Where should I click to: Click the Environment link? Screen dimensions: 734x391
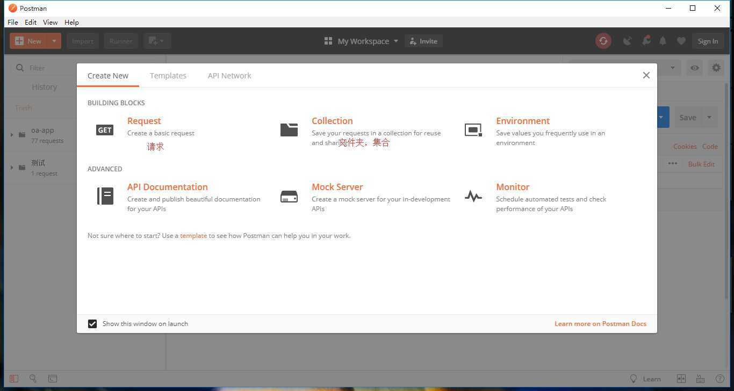click(x=523, y=121)
